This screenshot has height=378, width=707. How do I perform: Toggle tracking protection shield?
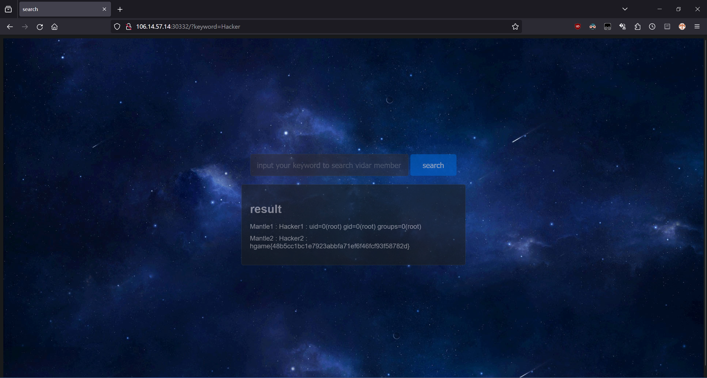tap(117, 26)
